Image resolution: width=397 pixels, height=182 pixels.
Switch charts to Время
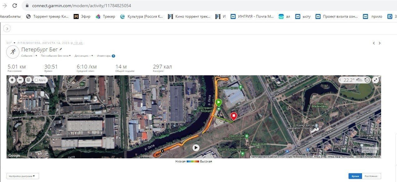tap(355, 176)
